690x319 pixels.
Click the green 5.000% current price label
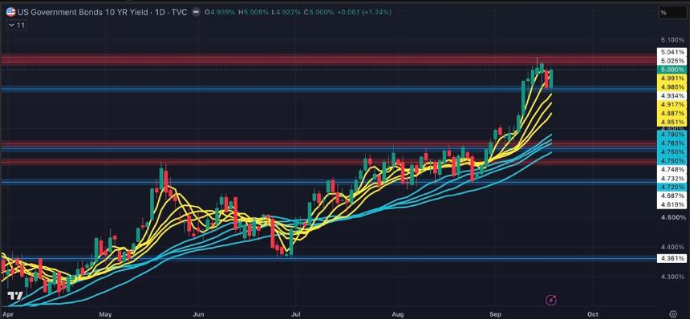[x=672, y=70]
